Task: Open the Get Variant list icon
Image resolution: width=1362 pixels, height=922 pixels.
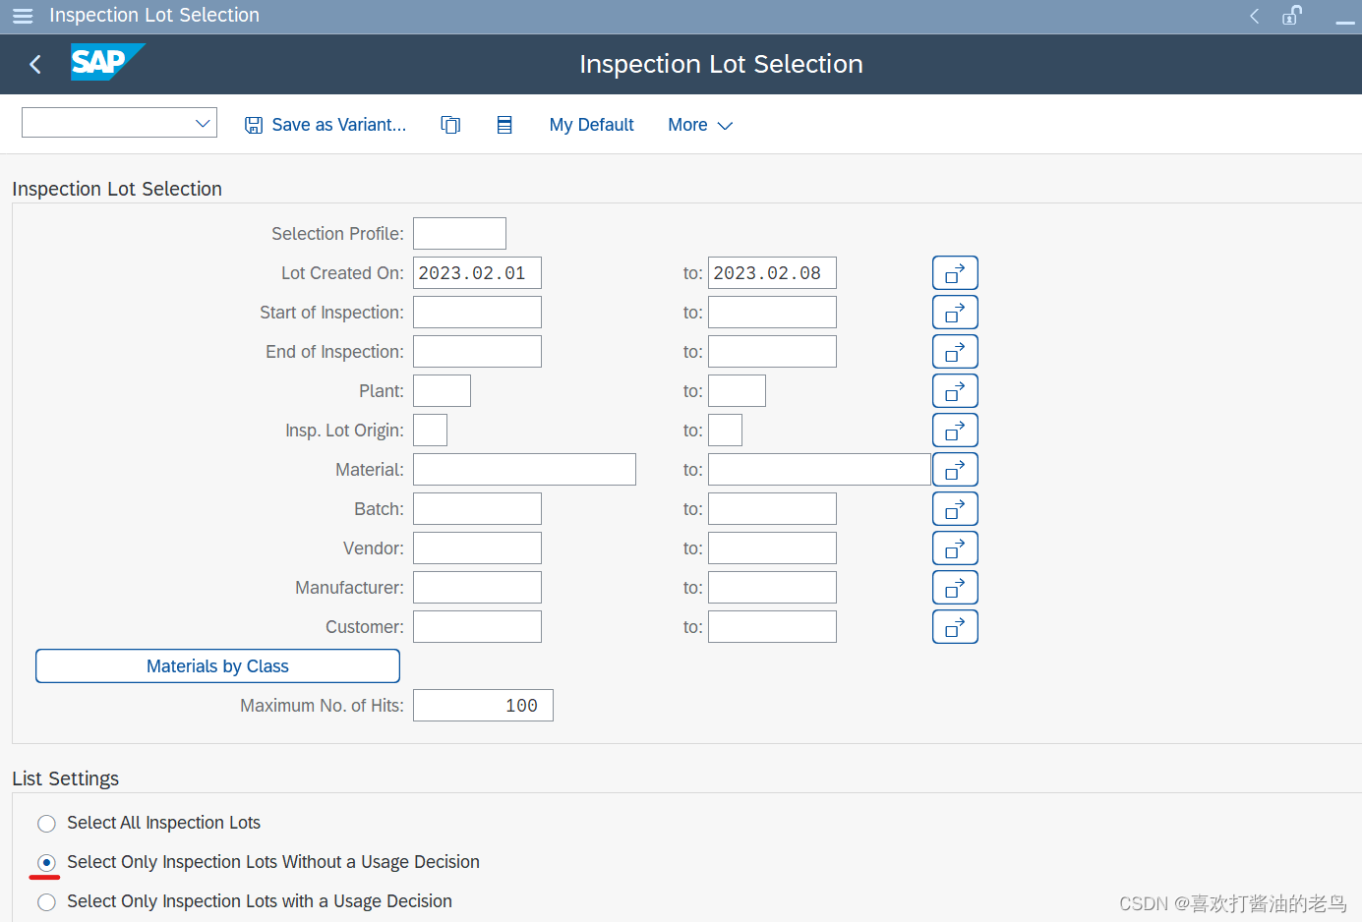Action: click(x=504, y=124)
